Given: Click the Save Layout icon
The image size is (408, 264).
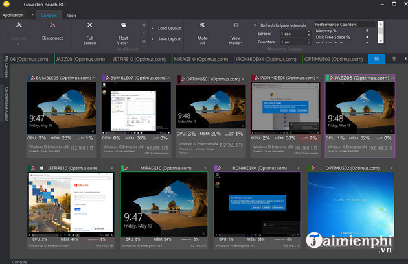Looking at the screenshot, I should pos(153,39).
